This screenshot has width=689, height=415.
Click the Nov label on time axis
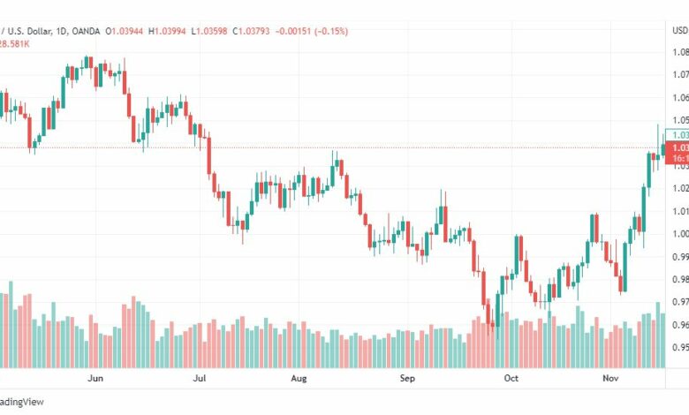(x=610, y=378)
